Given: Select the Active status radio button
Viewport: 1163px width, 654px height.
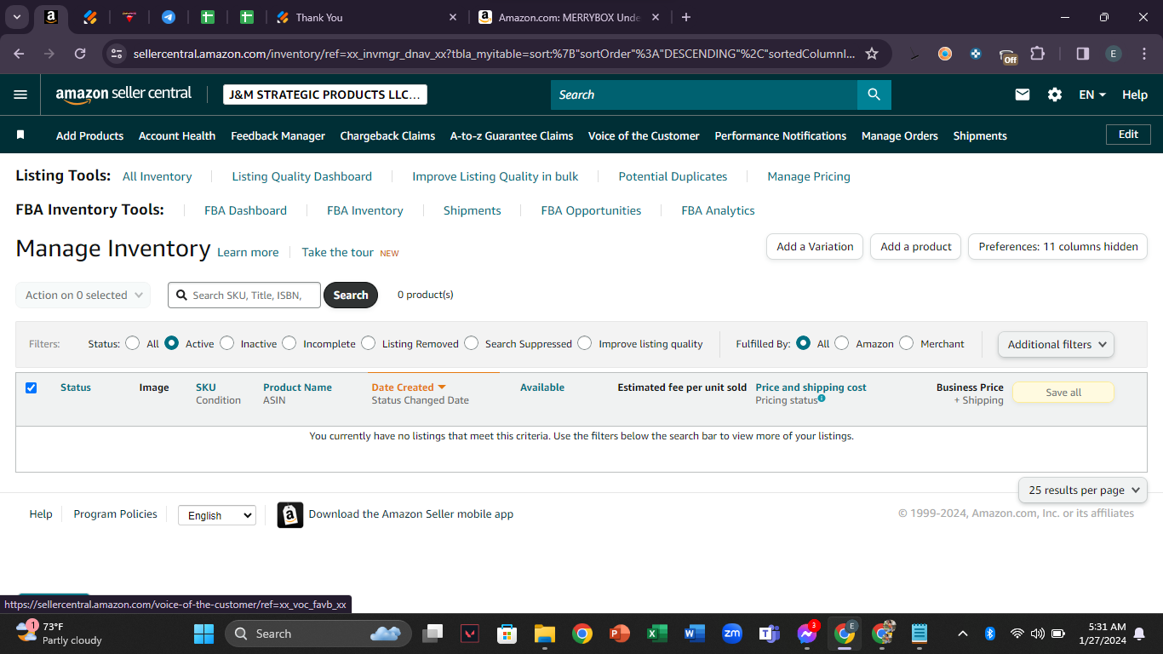Looking at the screenshot, I should [x=171, y=343].
